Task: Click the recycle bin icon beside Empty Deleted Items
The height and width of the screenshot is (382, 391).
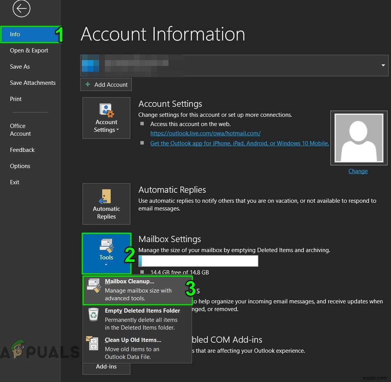Action: point(93,314)
